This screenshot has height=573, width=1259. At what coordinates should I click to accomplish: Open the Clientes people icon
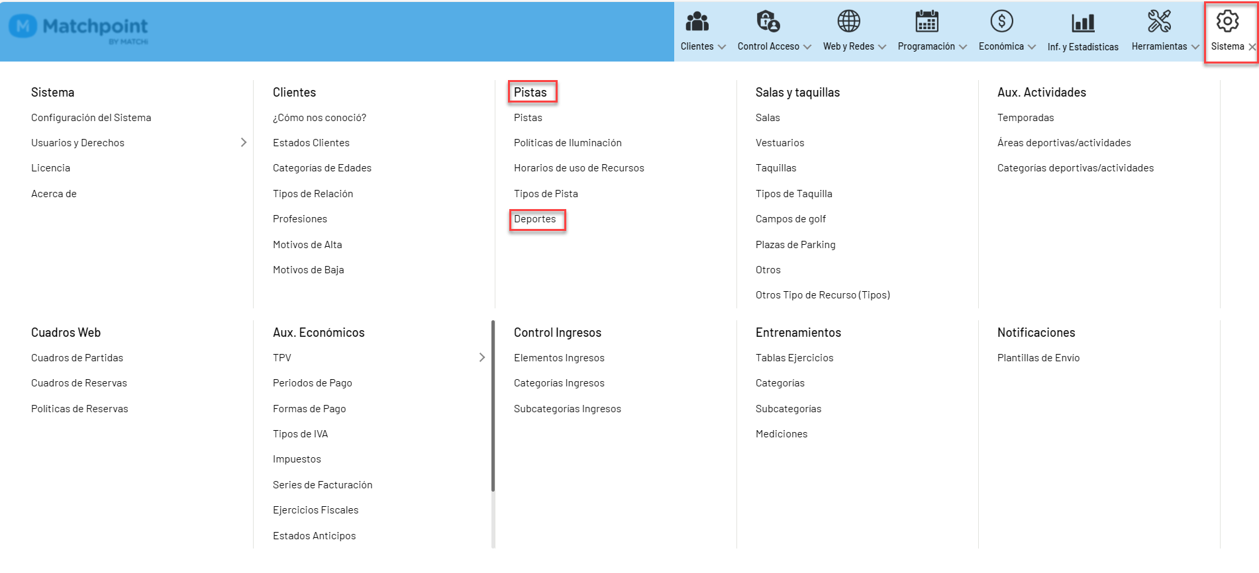pos(697,22)
